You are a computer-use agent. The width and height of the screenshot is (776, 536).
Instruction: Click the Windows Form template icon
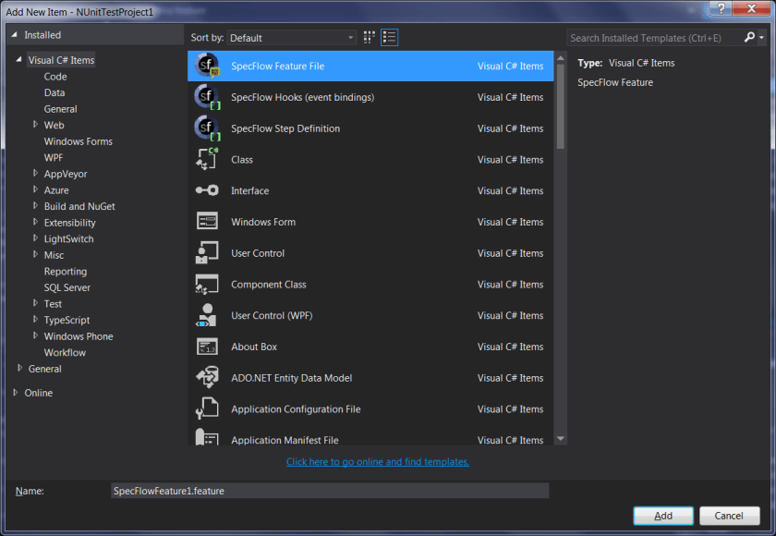pos(208,222)
